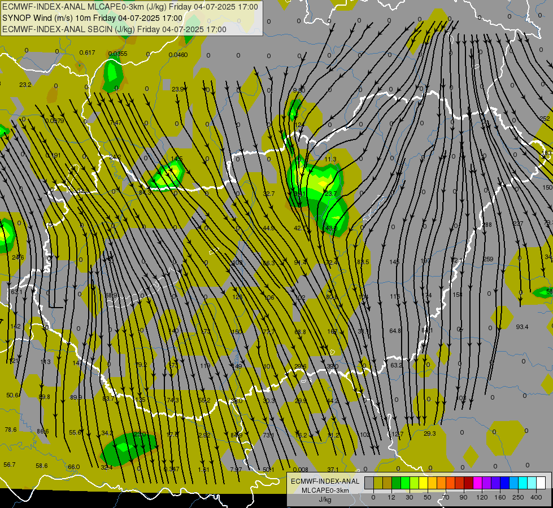Click the map value 74.3
The width and height of the screenshot is (553, 508).
(x=173, y=400)
